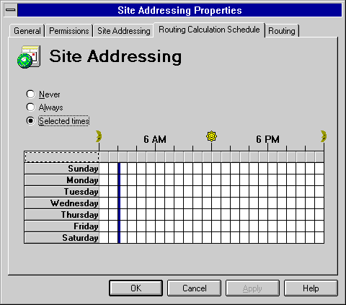
Task: Click the select-all corner cell of schedule grid
Action: tap(62, 157)
